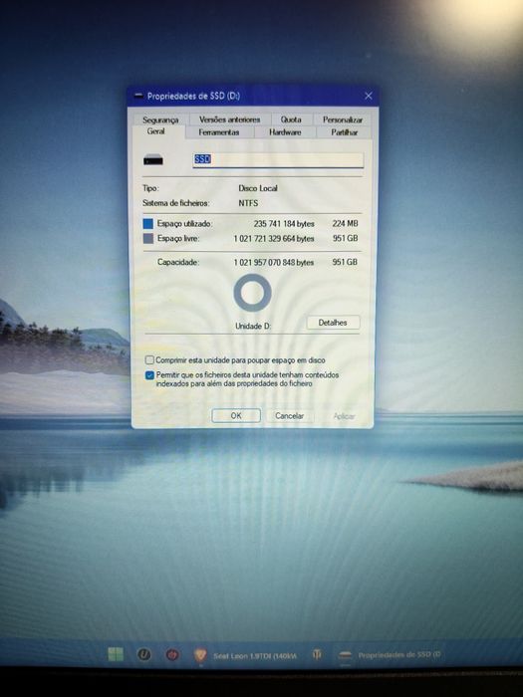
Task: Click the drive icon beside the SSD name field
Action: pos(153,159)
